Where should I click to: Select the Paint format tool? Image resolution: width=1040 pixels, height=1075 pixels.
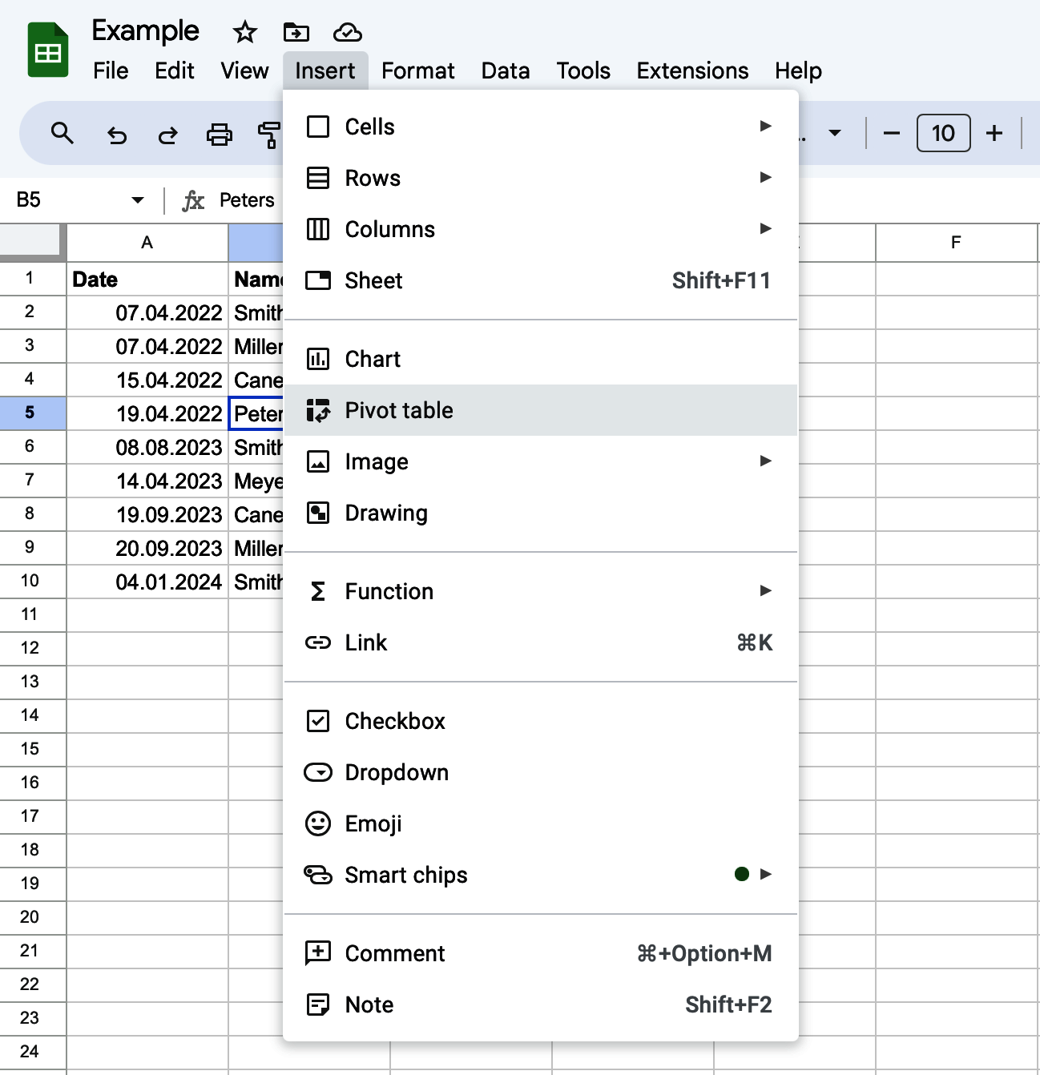(268, 134)
